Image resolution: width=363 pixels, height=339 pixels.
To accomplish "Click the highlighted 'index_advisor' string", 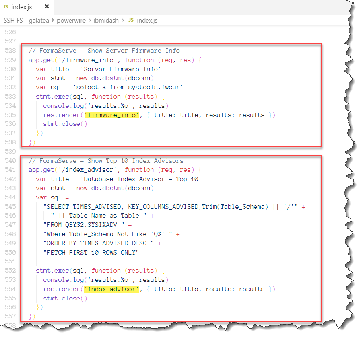I will click(112, 289).
